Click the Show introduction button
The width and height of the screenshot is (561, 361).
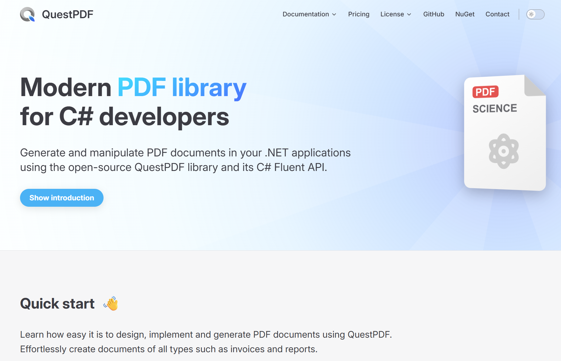pyautogui.click(x=62, y=198)
